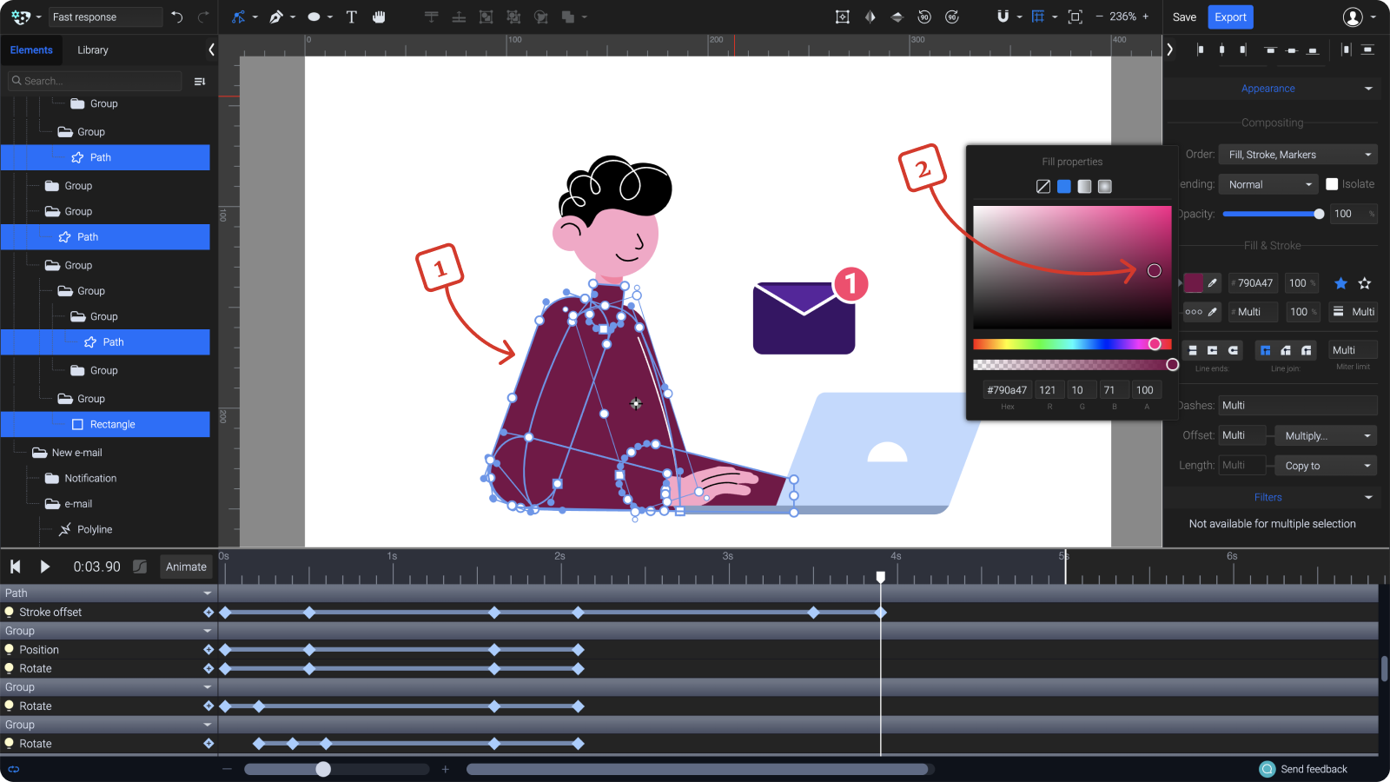Switch to the Library tab
Viewport: 1390px width, 782px height.
(x=92, y=50)
